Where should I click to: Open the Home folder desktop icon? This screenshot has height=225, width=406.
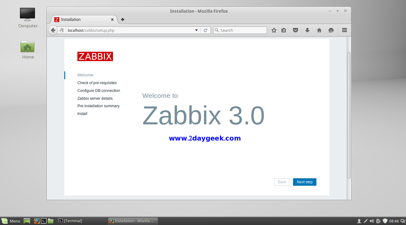coord(27,50)
